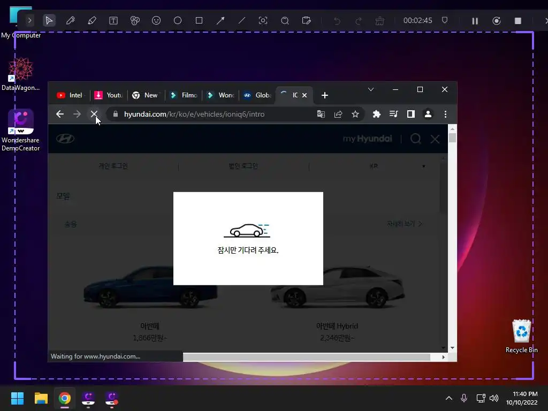Stop the screen recording

tap(518, 21)
